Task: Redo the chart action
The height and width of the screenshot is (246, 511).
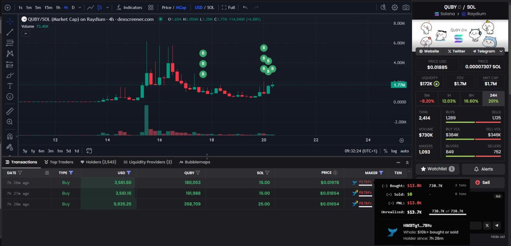Action: (x=256, y=8)
